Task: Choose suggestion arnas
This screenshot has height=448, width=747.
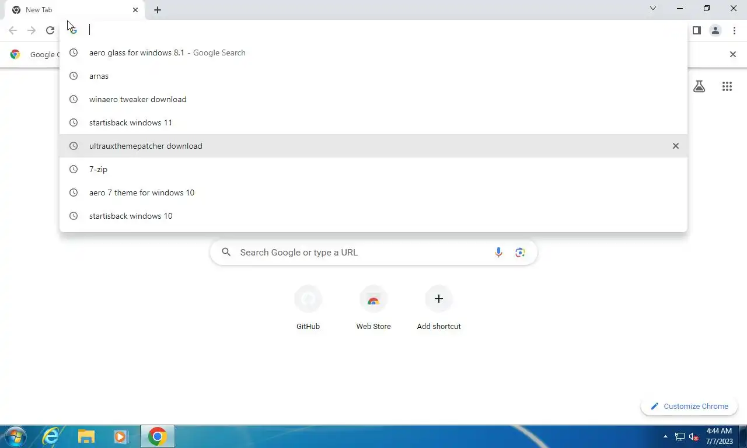Action: click(373, 76)
